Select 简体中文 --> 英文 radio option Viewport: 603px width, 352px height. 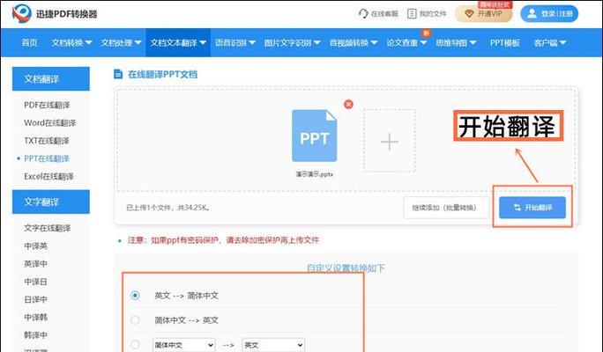[x=135, y=319]
